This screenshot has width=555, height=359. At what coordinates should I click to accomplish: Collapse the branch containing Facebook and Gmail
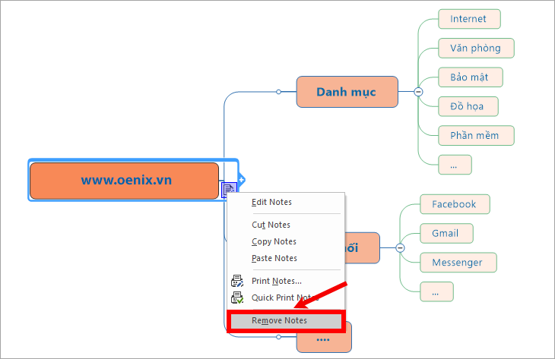coord(400,247)
